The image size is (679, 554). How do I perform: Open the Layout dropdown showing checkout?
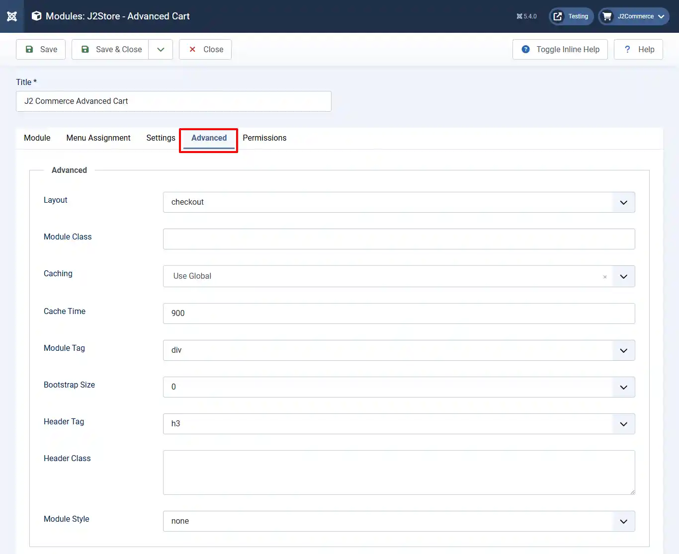399,202
